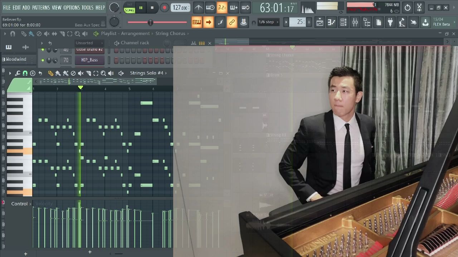Select the HIP_Bass channel button
This screenshot has width=458, height=257.
tap(89, 60)
